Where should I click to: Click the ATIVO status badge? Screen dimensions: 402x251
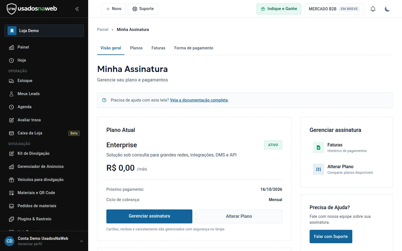pos(273,145)
